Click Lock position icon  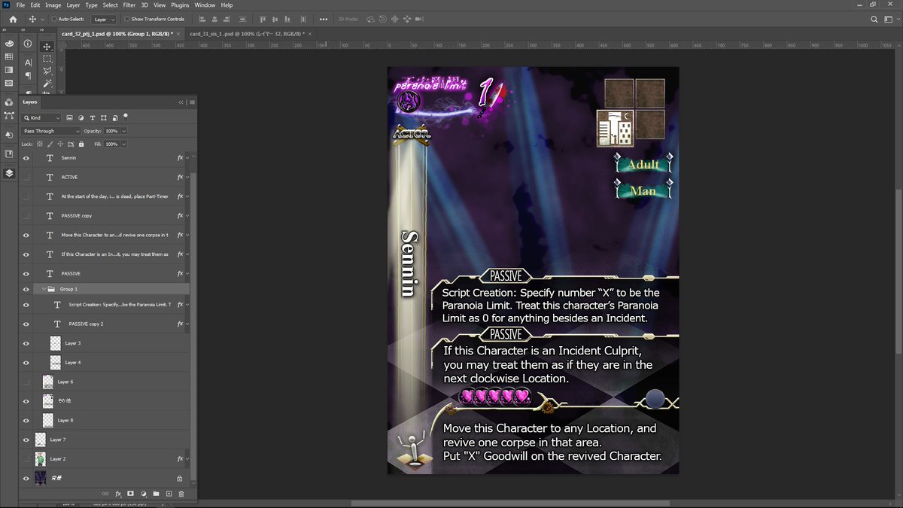point(61,144)
